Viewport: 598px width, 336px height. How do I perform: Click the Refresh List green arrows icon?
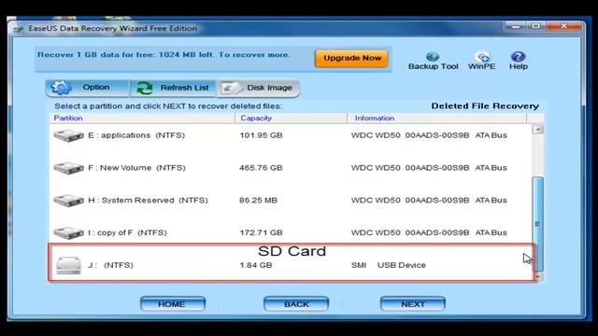click(145, 88)
